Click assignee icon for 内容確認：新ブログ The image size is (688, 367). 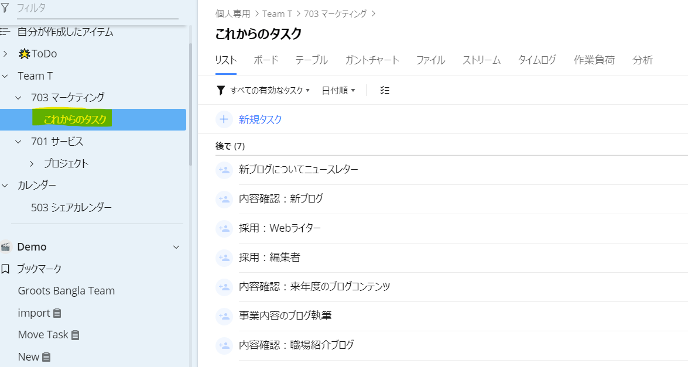[224, 199]
